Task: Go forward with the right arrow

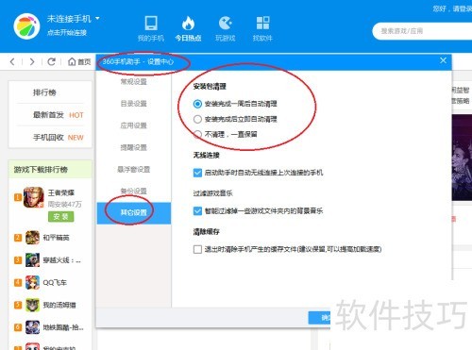Action: [32, 61]
